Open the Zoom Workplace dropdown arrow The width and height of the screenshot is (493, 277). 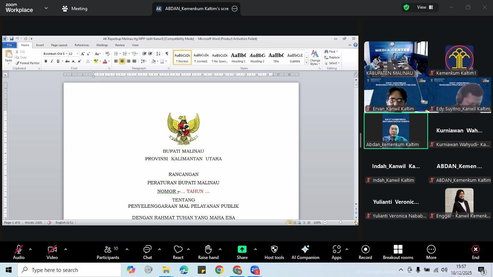pos(46,8)
